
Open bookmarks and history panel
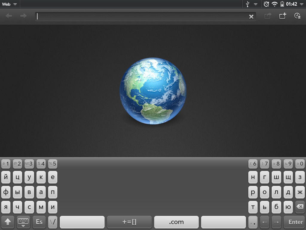pyautogui.click(x=297, y=16)
